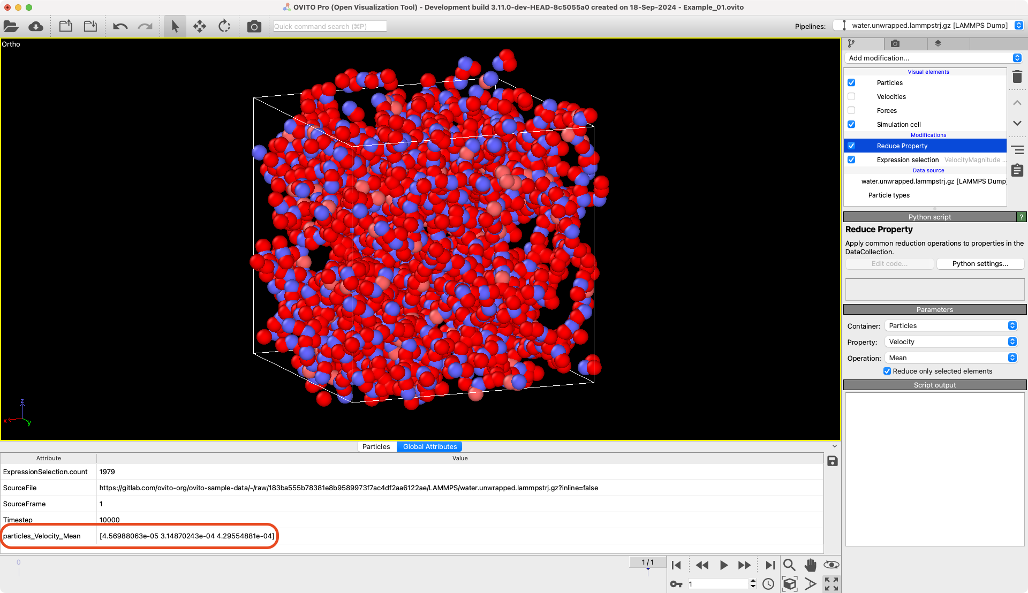Open the render settings camera tab
The width and height of the screenshot is (1028, 593).
click(895, 43)
